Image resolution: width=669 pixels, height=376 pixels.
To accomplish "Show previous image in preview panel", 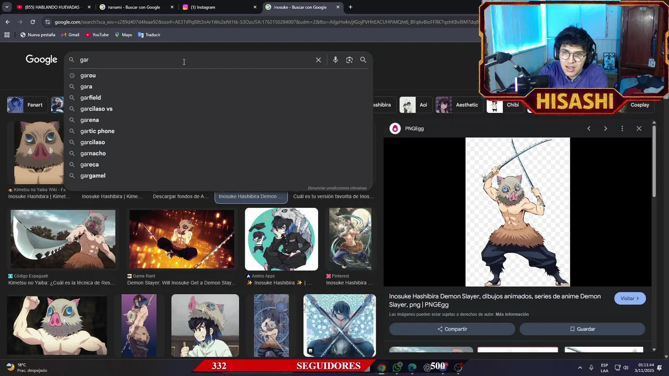I will [x=589, y=128].
